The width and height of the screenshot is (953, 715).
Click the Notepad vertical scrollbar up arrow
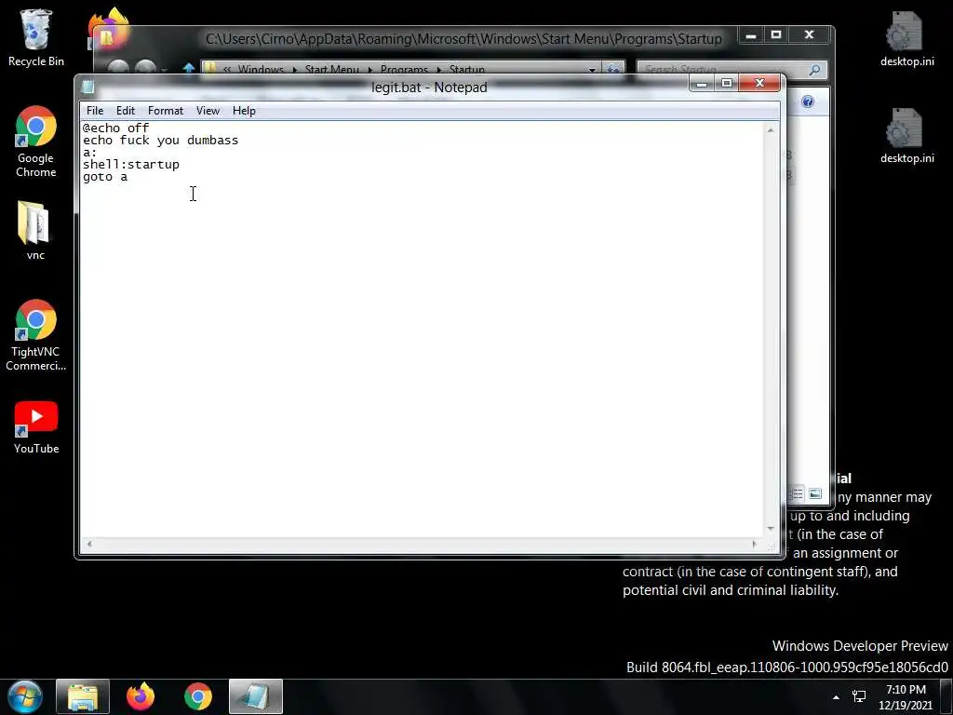click(771, 130)
